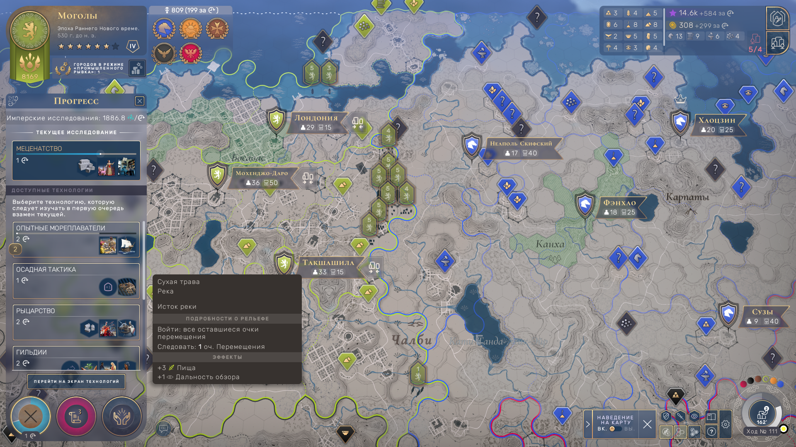Image resolution: width=796 pixels, height=447 pixels.
Task: Toggle the food yield map overlay
Action: (666, 432)
